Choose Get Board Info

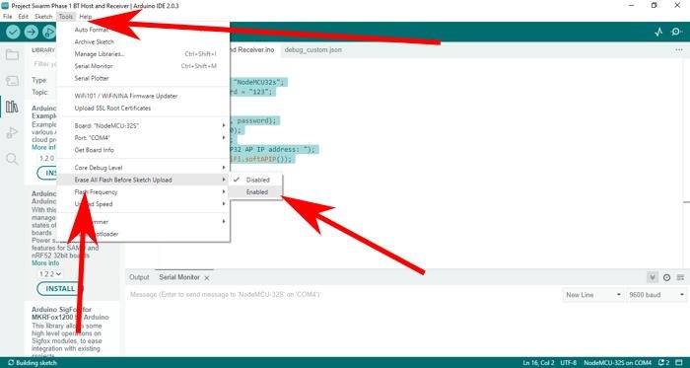click(x=144, y=150)
